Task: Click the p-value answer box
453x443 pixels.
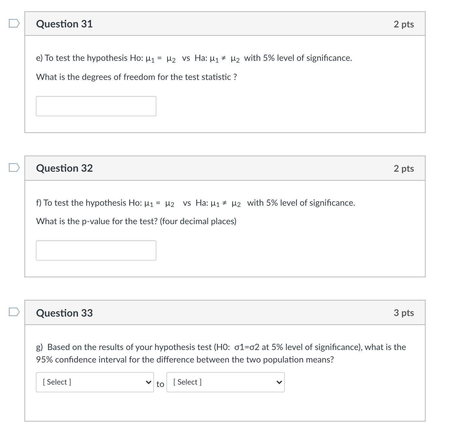Action: click(x=96, y=250)
